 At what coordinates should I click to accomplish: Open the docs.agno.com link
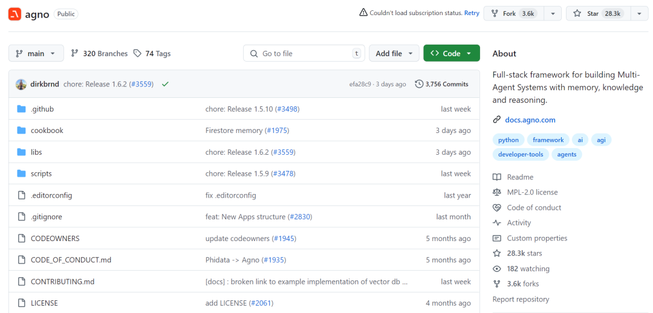pyautogui.click(x=530, y=120)
